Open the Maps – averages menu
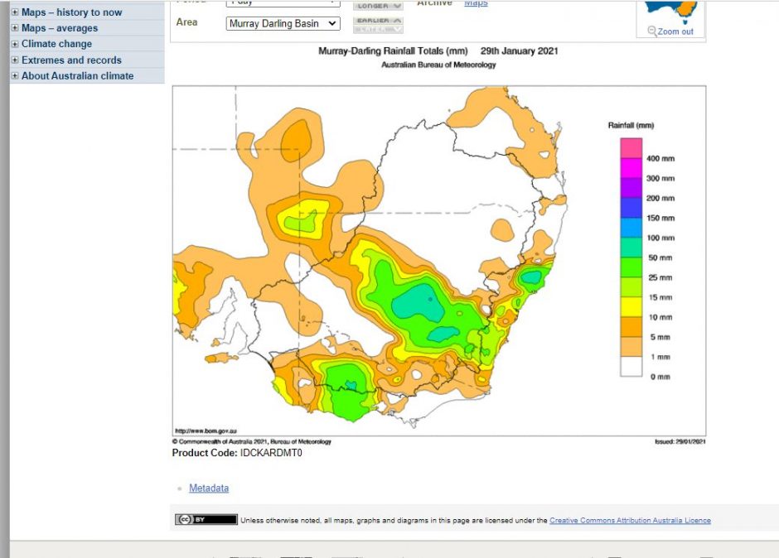 (60, 28)
